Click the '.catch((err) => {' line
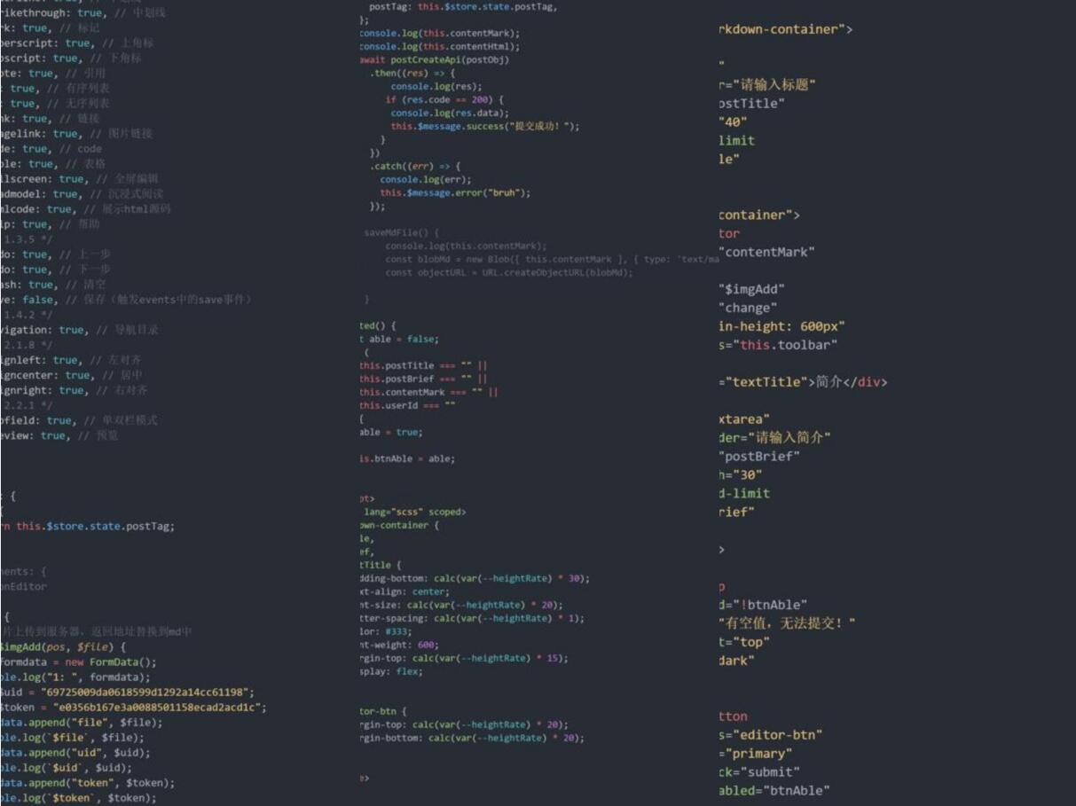 pyautogui.click(x=417, y=167)
